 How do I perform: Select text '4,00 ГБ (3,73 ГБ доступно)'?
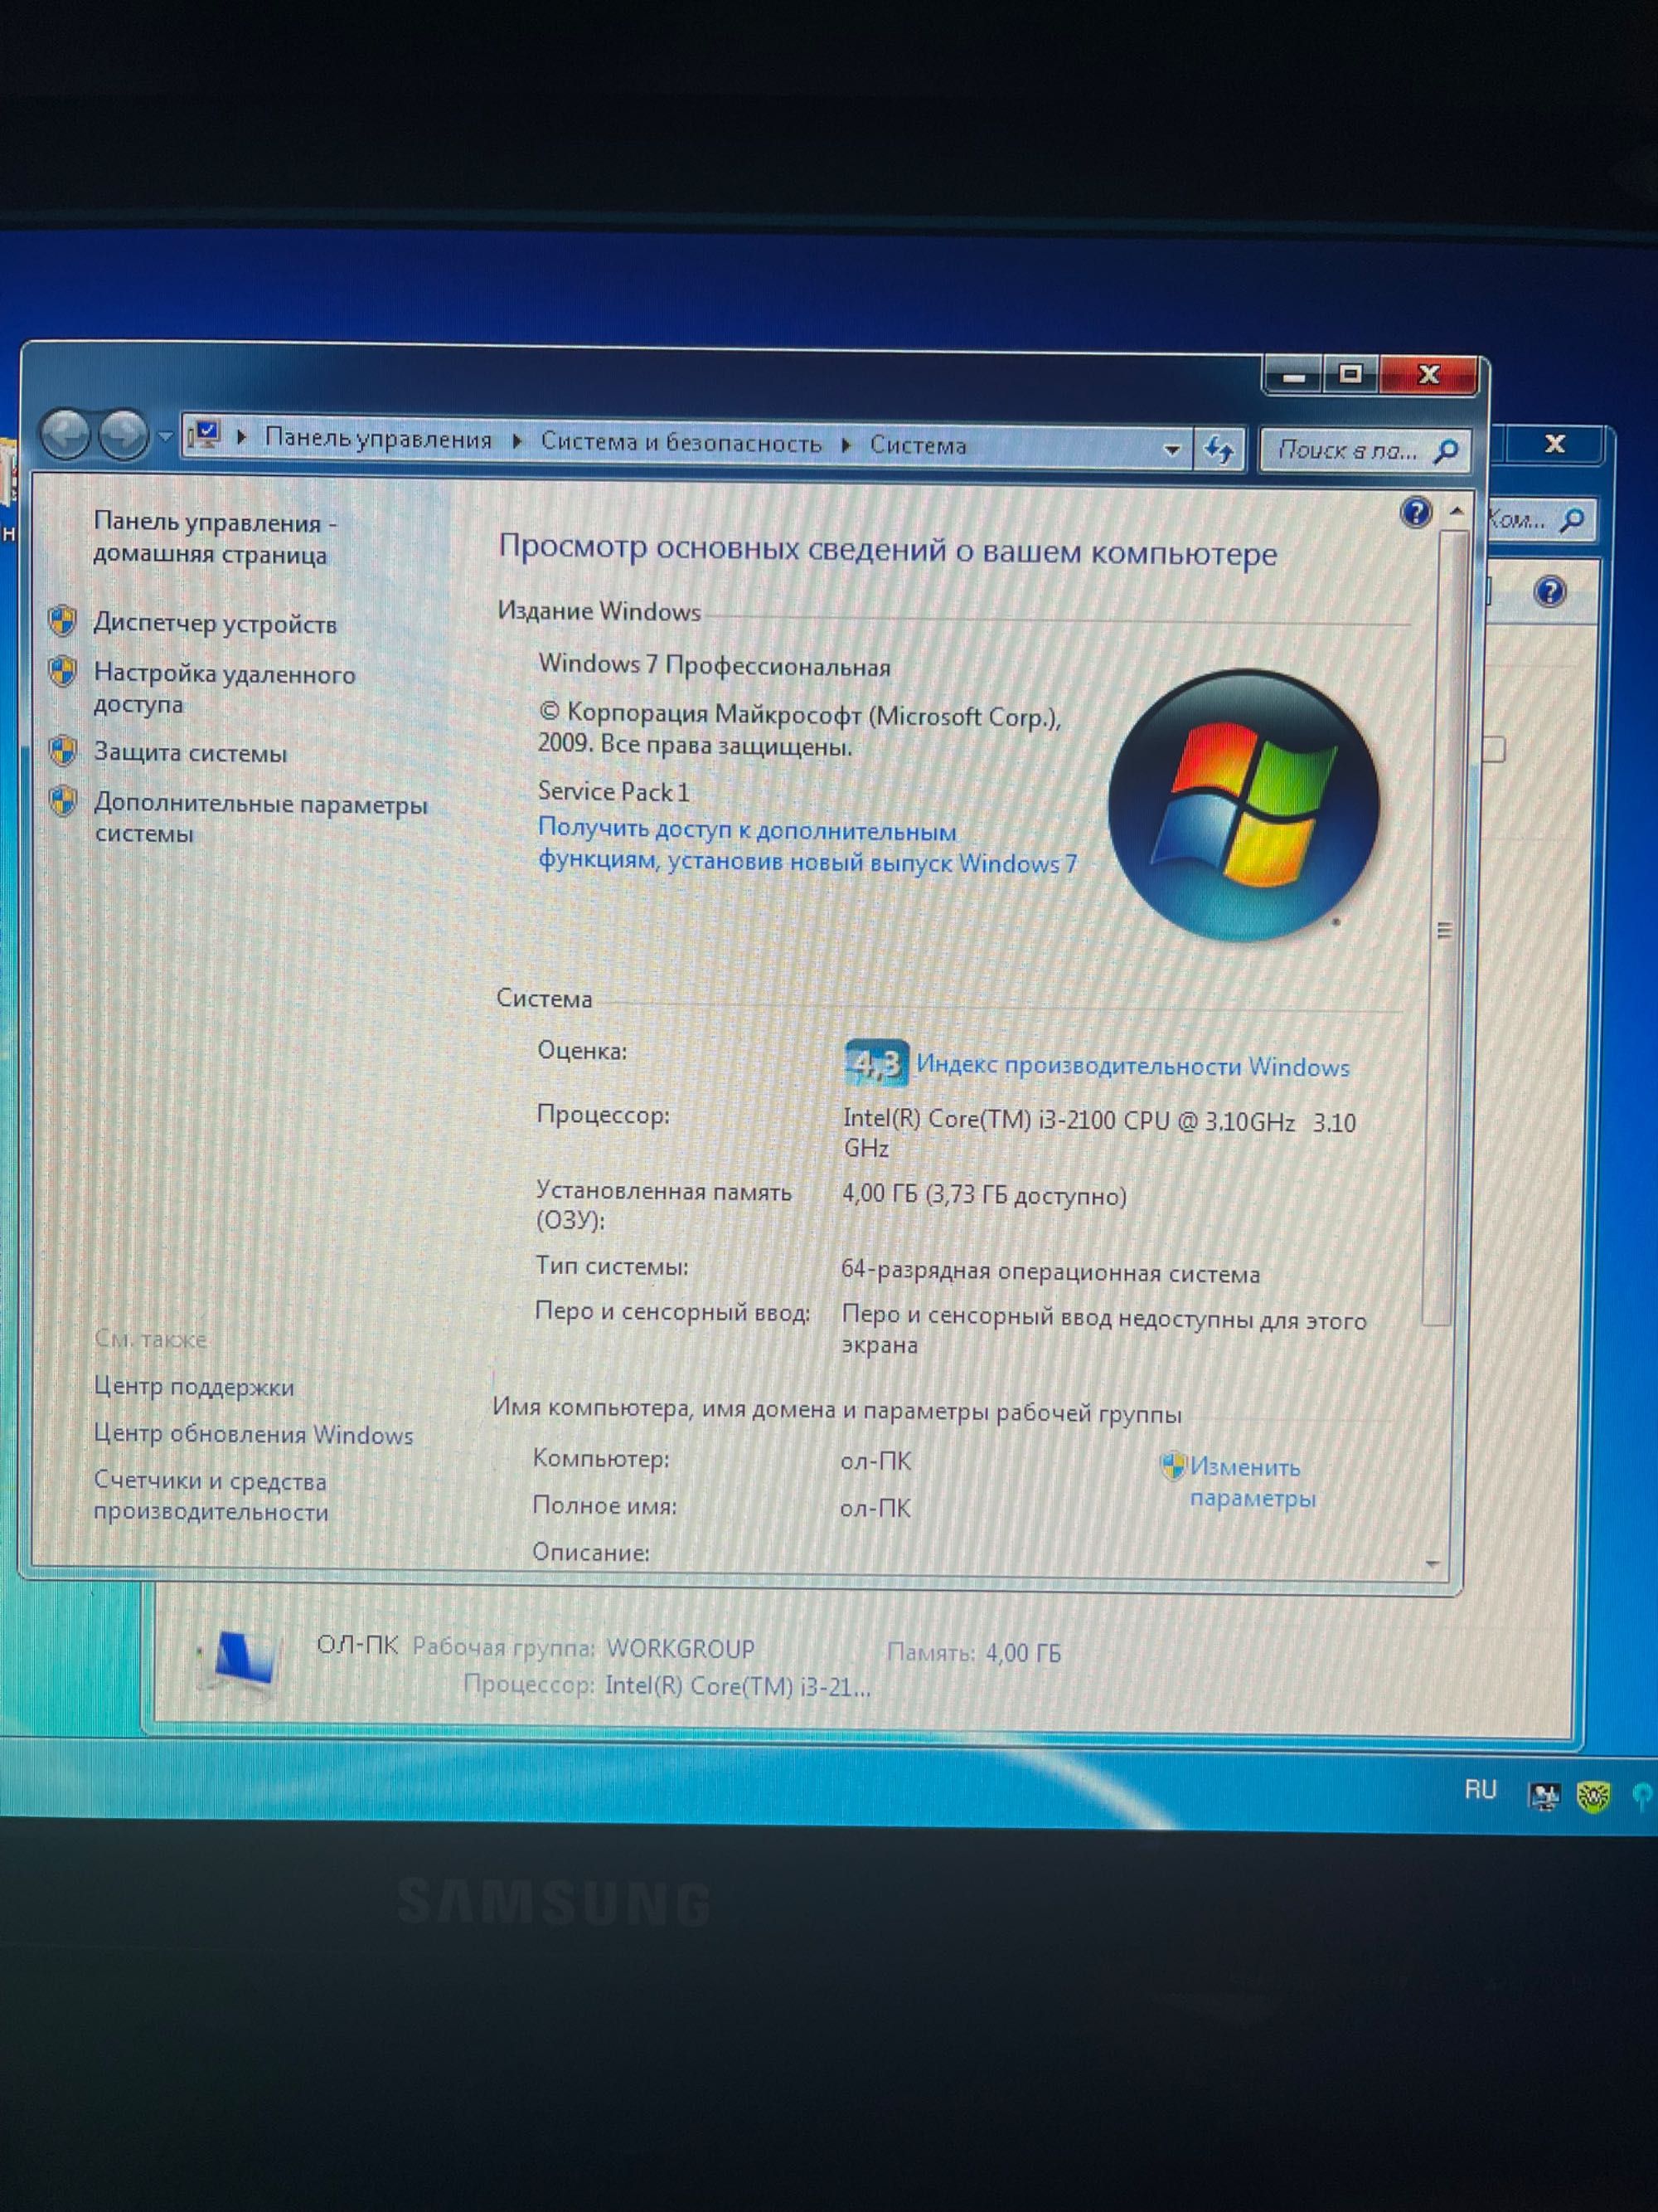point(983,1195)
